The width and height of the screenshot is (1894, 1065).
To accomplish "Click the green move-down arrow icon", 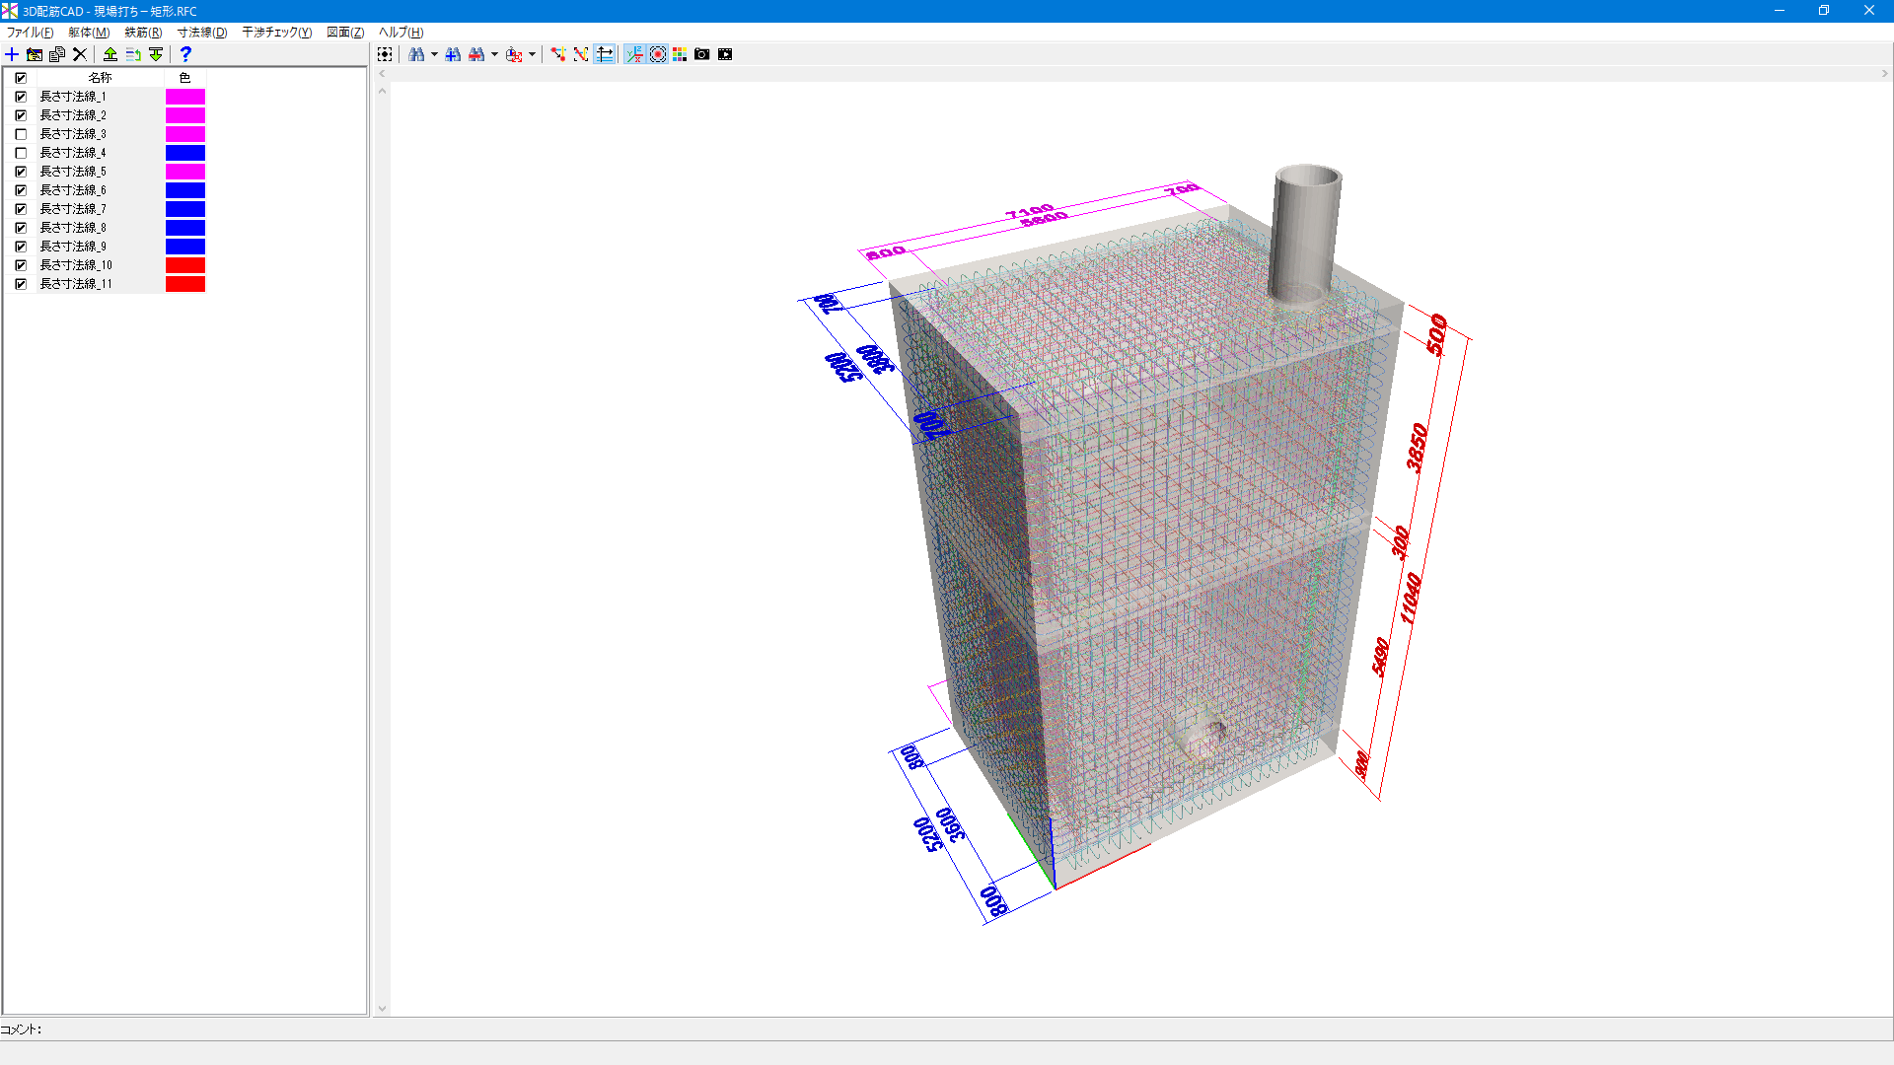I will point(156,54).
